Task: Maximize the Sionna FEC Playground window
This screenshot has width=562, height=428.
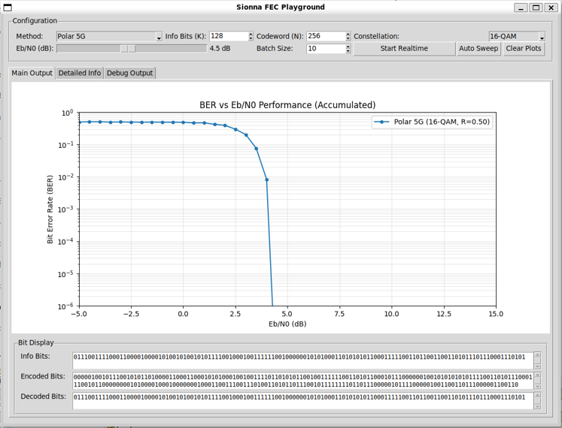Action: point(536,8)
